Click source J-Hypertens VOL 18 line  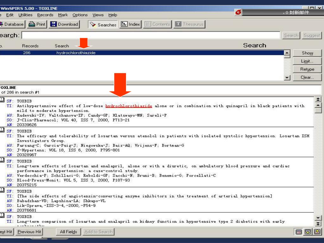[68, 150]
